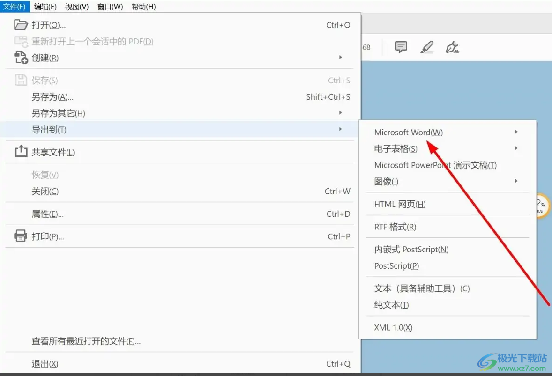Select the highlighter pen tool
552x376 pixels.
(x=427, y=47)
